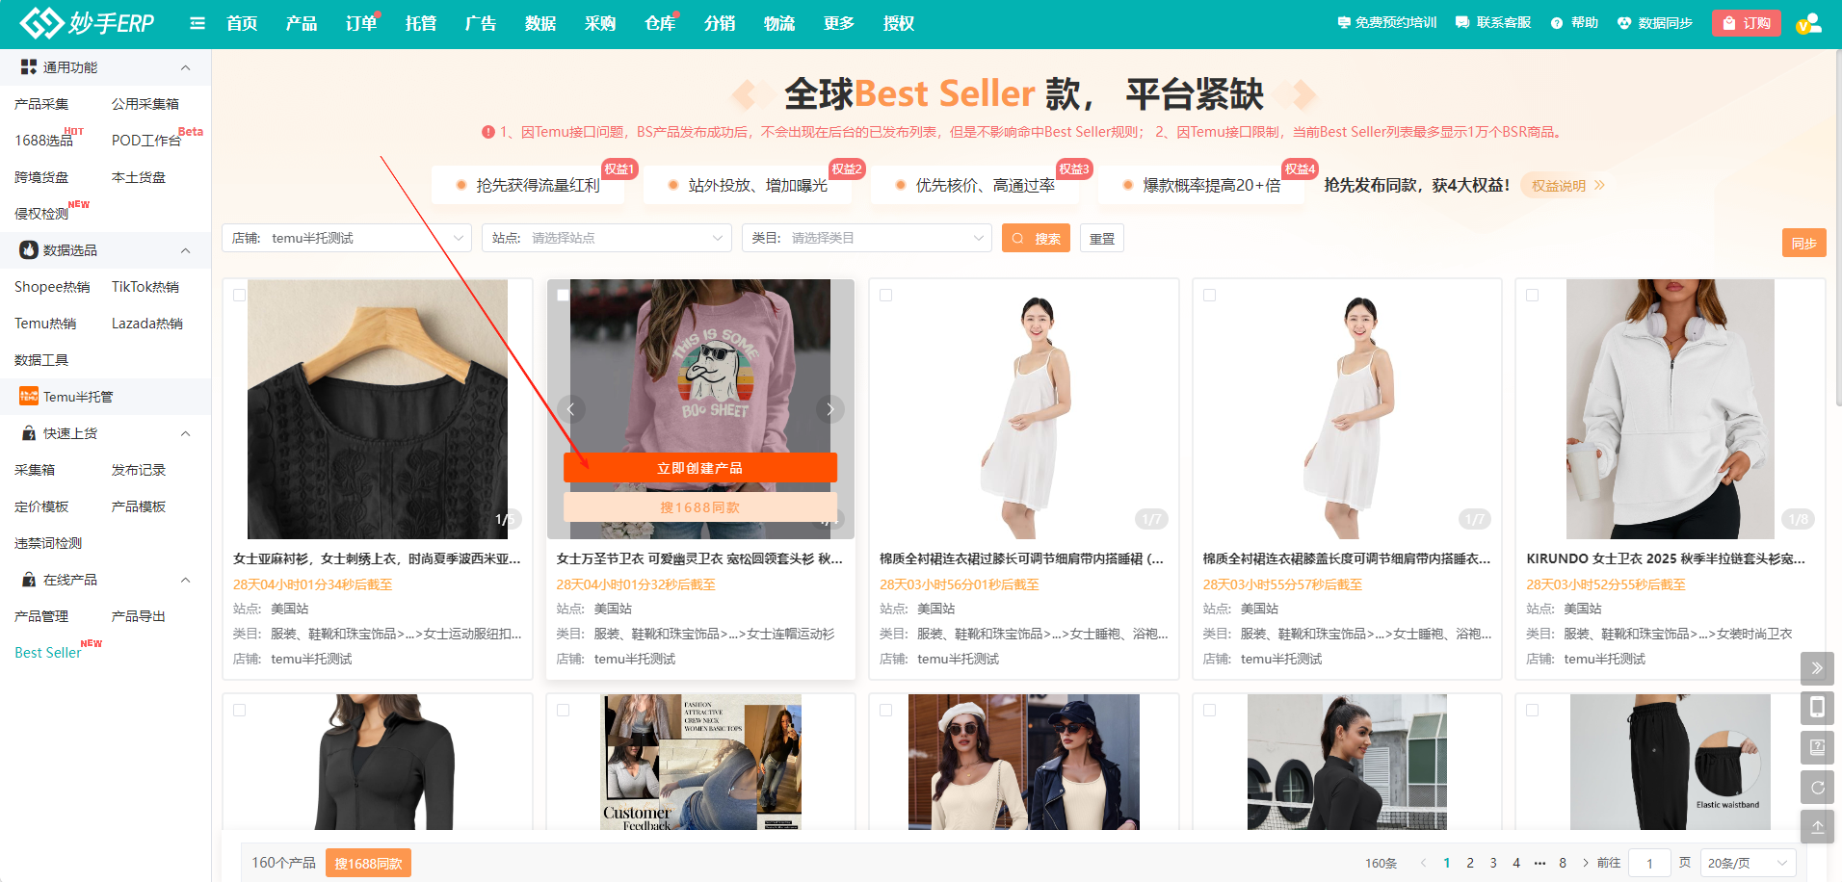This screenshot has width=1842, height=882.
Task: Tick checkbox on Customer Feedback collage card
Action: pos(564,711)
